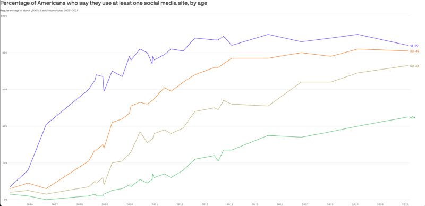
Task: Click the orange line's lowest point near 2007
Action: [x=46, y=188]
